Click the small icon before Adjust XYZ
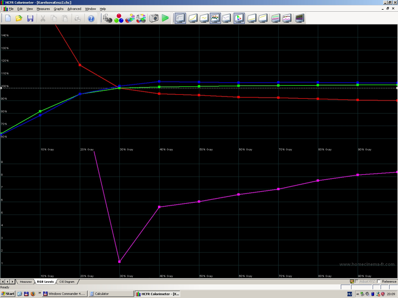The image size is (398, 298). click(x=352, y=282)
